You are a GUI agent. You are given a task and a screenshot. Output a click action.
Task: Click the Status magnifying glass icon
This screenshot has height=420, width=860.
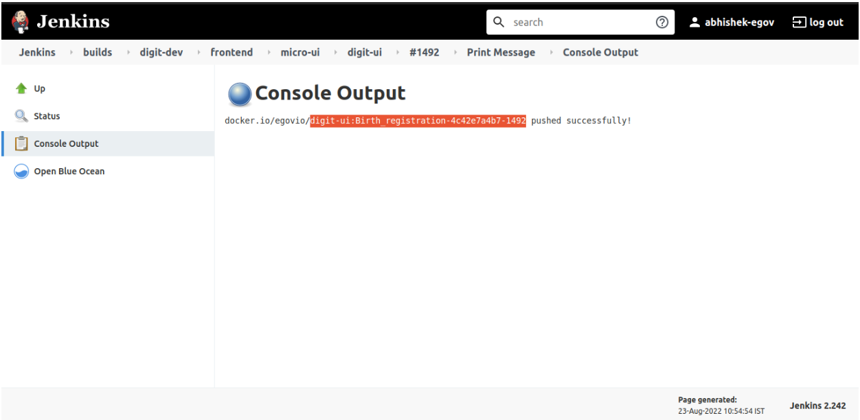[x=21, y=116]
